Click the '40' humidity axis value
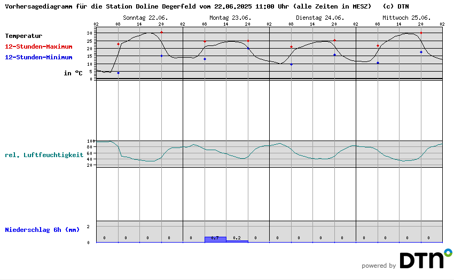 90,159
